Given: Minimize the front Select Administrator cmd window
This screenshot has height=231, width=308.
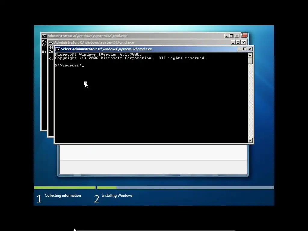Looking at the screenshot, I should 239,49.
